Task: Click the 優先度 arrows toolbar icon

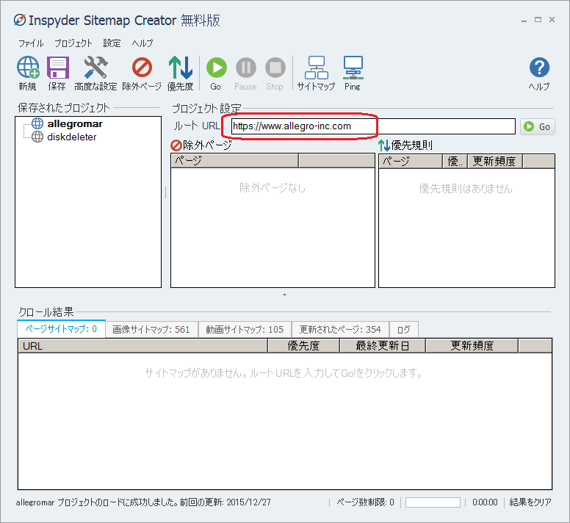Action: click(x=180, y=68)
